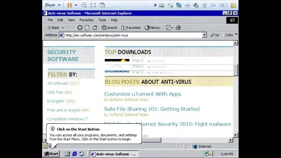
Task: Click the Stop toolbar icon
Action: click(x=80, y=28)
